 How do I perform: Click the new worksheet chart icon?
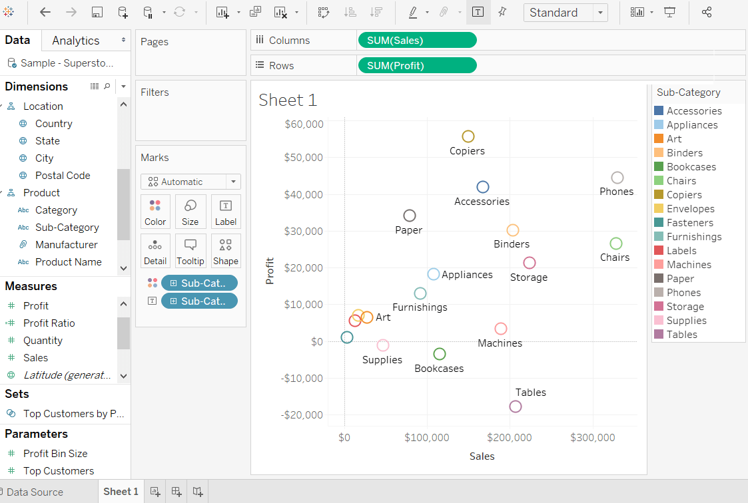pyautogui.click(x=222, y=13)
